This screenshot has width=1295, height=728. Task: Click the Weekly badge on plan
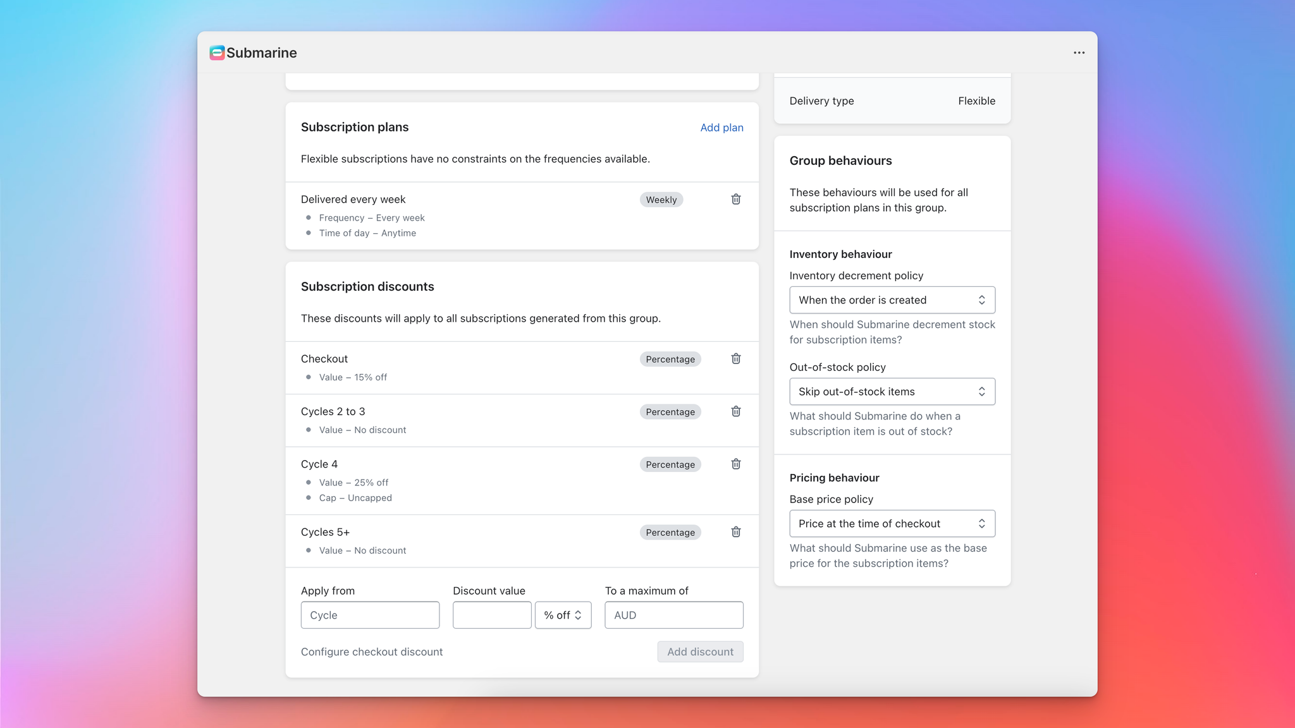[x=661, y=200]
